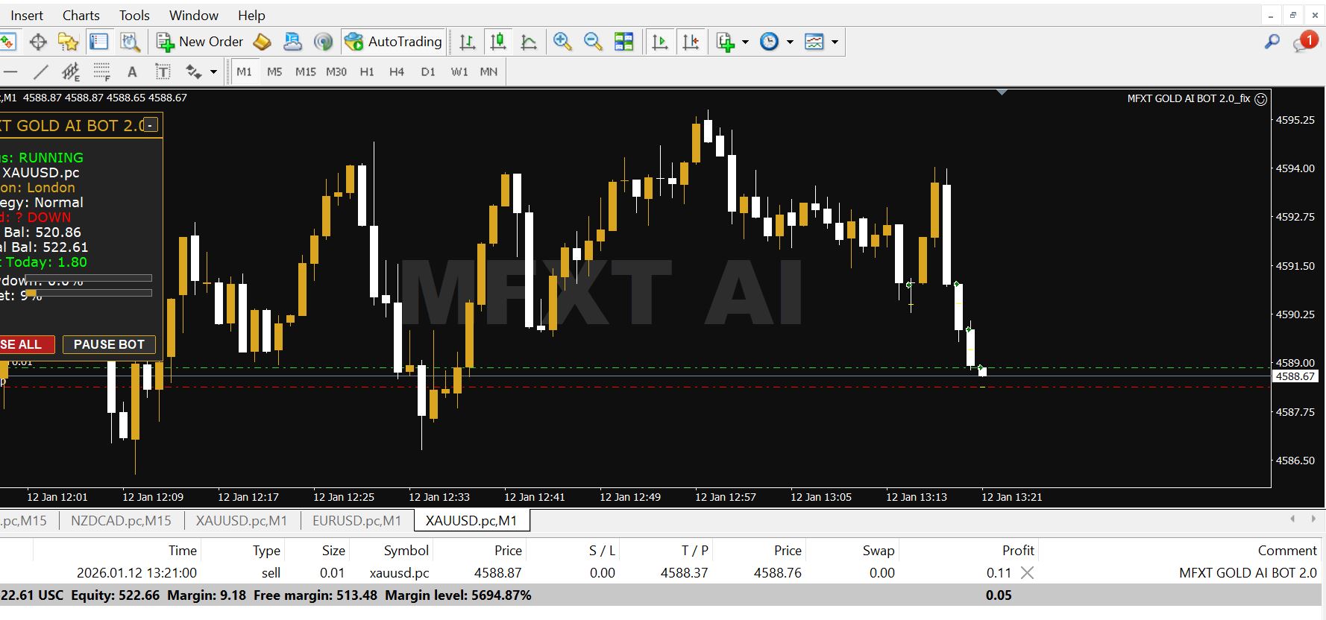Close the xauusd.pc sell order

coord(1027,573)
